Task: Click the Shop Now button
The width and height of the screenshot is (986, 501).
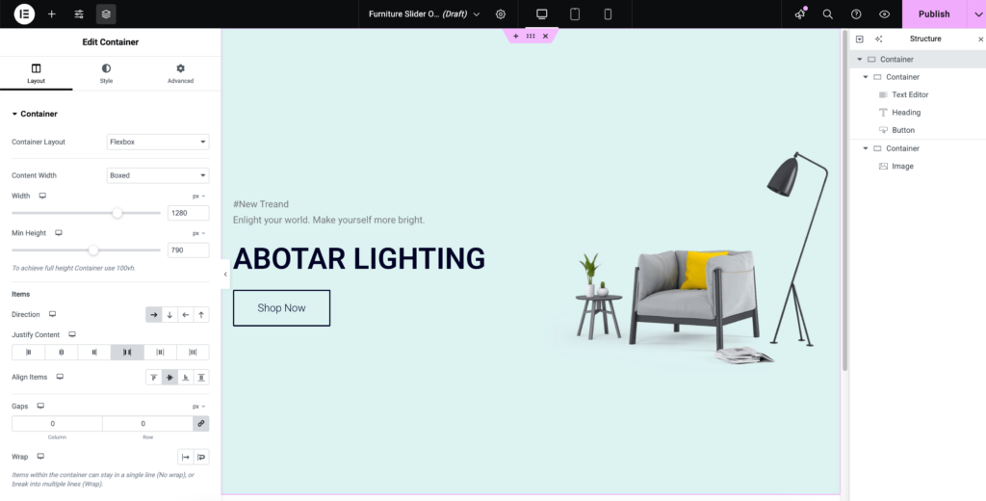Action: tap(281, 307)
